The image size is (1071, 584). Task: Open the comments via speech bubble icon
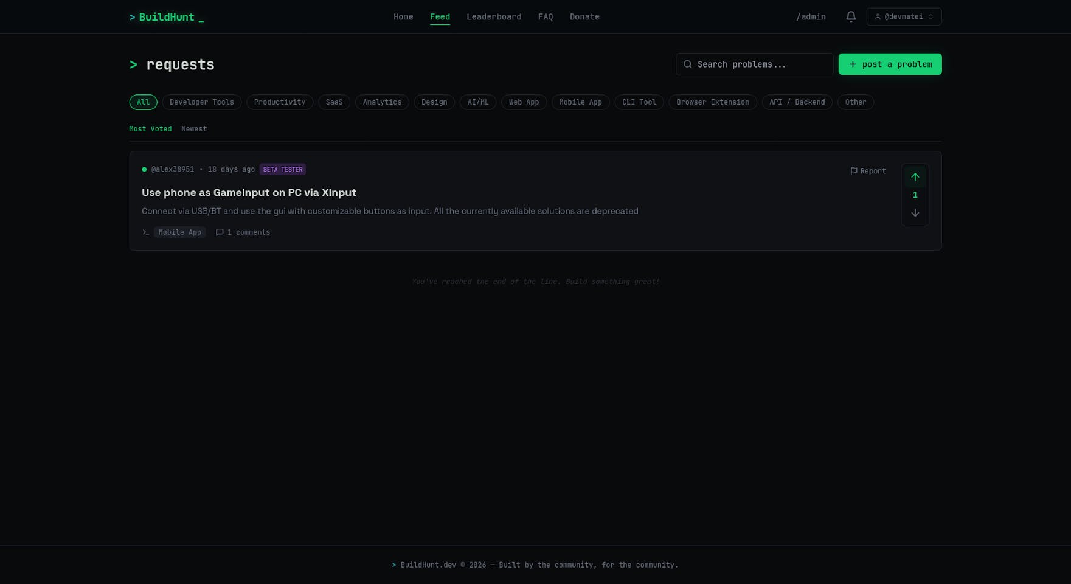point(220,232)
